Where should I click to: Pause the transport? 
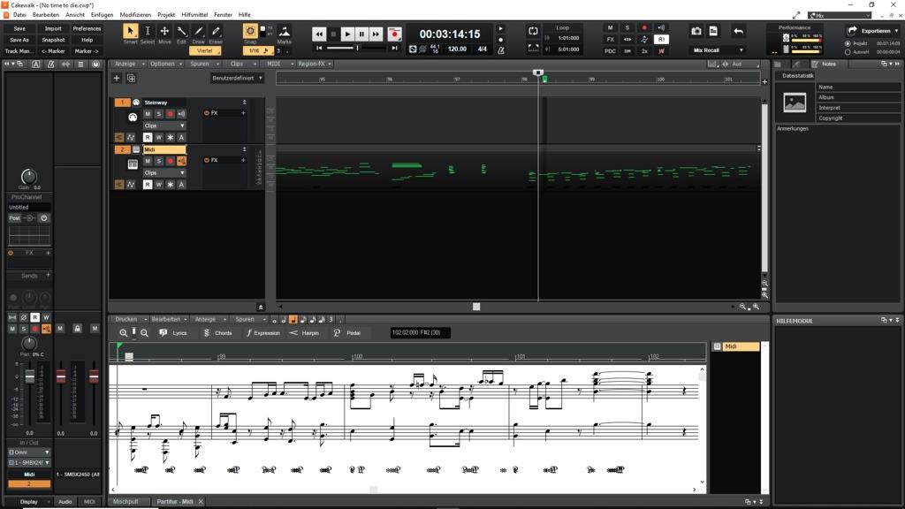[361, 34]
